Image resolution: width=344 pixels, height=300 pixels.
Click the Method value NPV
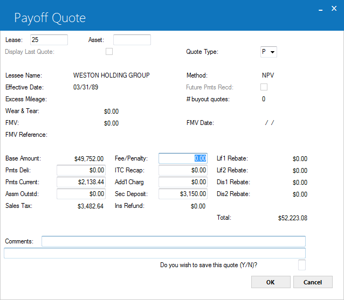pyautogui.click(x=268, y=75)
